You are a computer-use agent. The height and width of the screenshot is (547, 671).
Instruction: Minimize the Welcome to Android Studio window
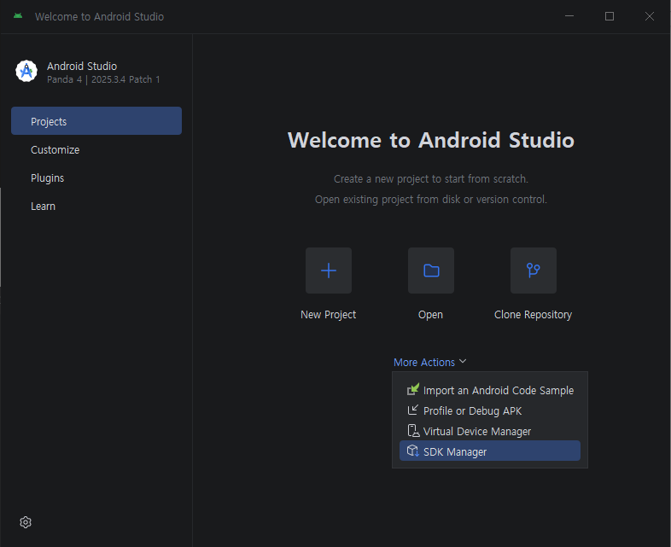[x=569, y=16]
